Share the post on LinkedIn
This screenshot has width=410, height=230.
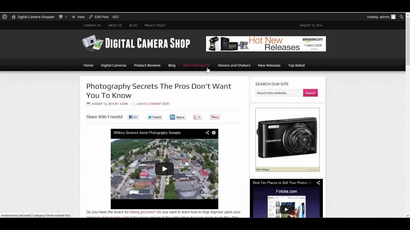pos(177,117)
